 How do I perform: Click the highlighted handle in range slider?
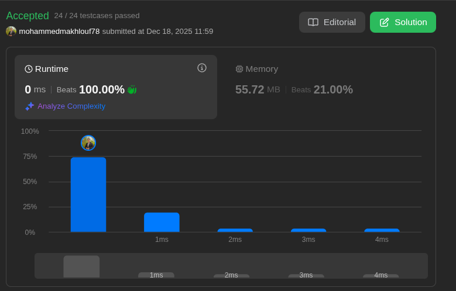click(81, 266)
